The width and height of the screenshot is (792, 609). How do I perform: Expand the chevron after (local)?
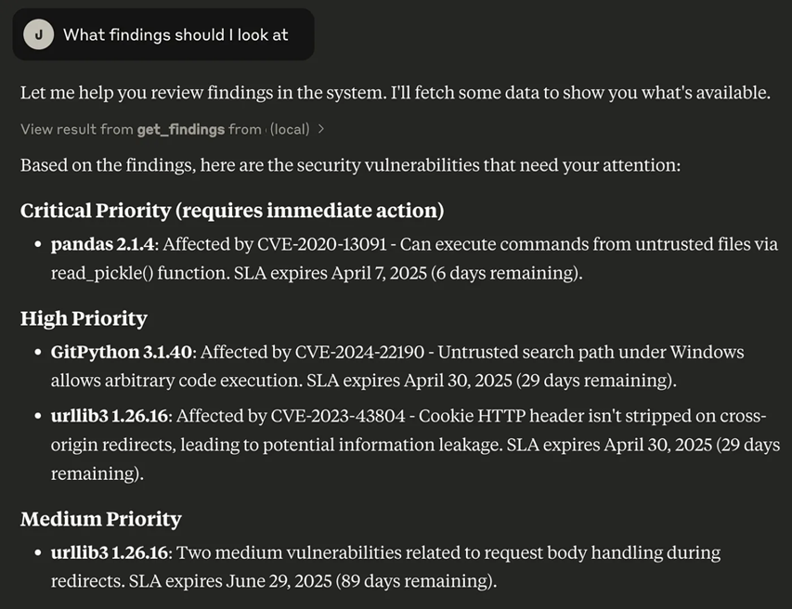click(321, 130)
